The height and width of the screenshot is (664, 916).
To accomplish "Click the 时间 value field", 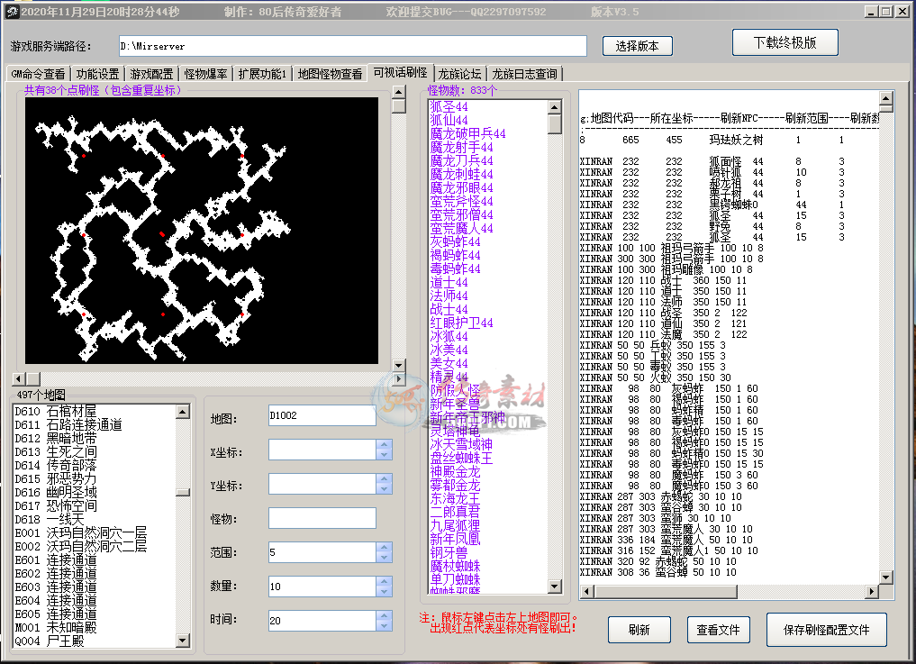I will (x=322, y=620).
